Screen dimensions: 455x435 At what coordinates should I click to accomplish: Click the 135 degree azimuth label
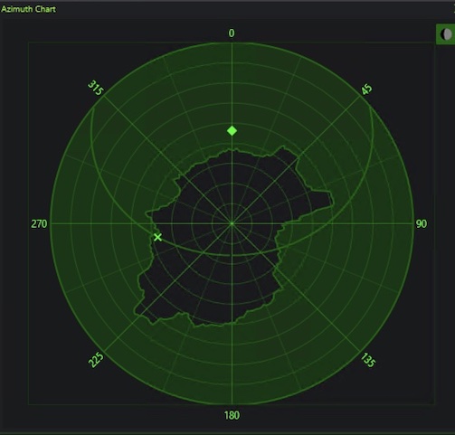click(x=368, y=360)
